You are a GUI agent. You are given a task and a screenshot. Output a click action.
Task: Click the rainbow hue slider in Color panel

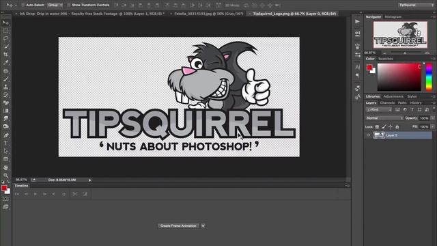click(429, 77)
